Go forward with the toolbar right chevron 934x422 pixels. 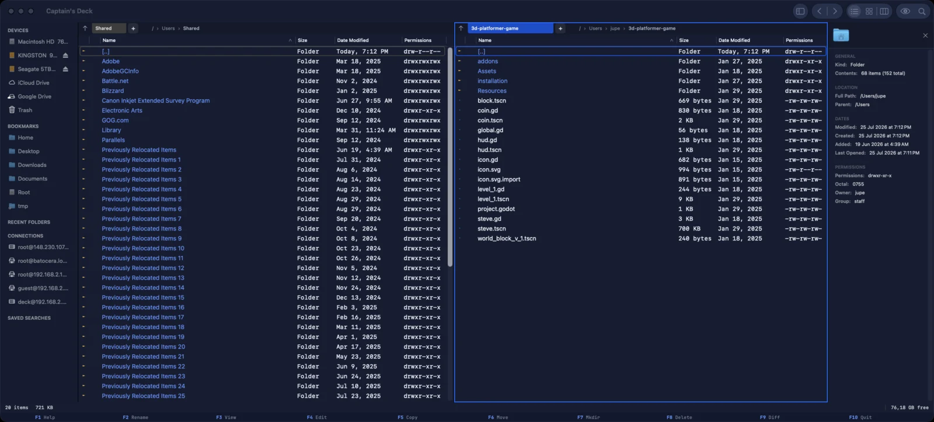835,11
